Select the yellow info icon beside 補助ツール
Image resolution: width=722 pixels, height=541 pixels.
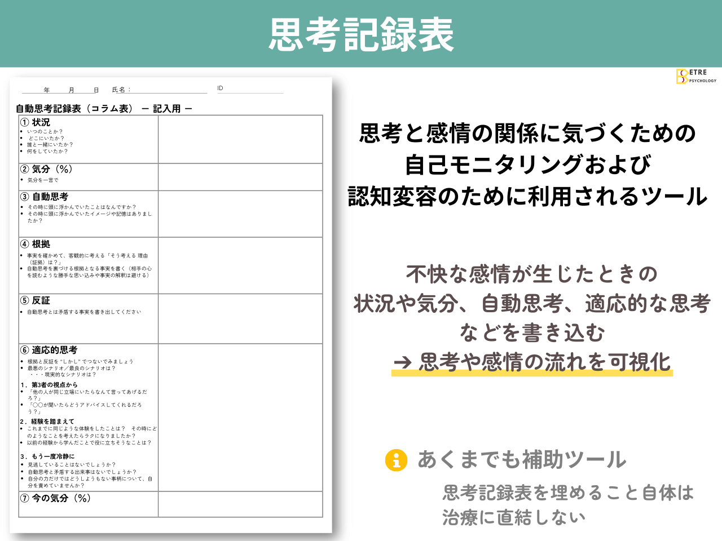click(x=397, y=462)
